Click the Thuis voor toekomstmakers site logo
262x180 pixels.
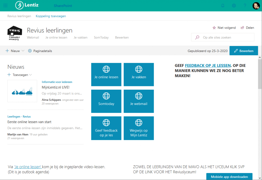coord(15,33)
